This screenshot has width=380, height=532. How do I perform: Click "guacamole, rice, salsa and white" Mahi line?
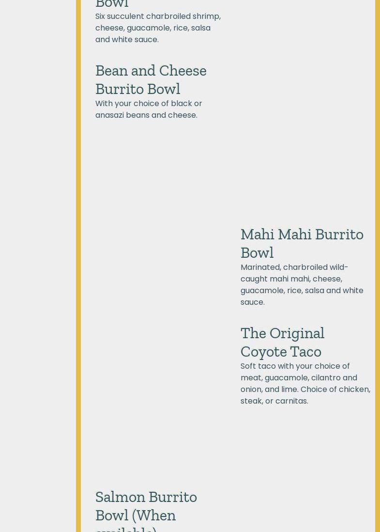[302, 291]
